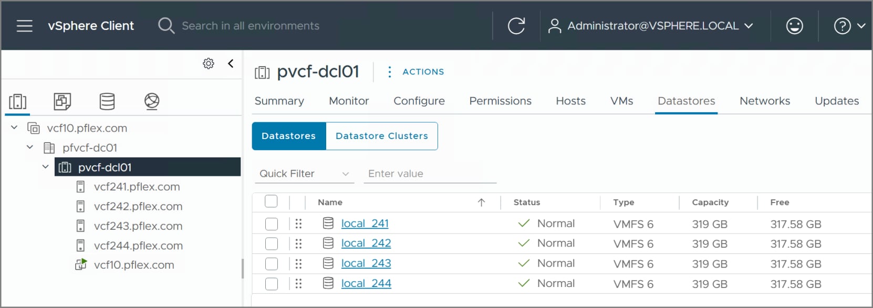Open the Networks tab
The image size is (873, 308).
[765, 101]
